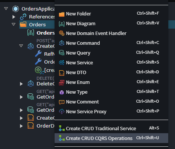Screen dimensions: 175x149
Task: Click the second GetOrd query icon
Action: (30, 109)
